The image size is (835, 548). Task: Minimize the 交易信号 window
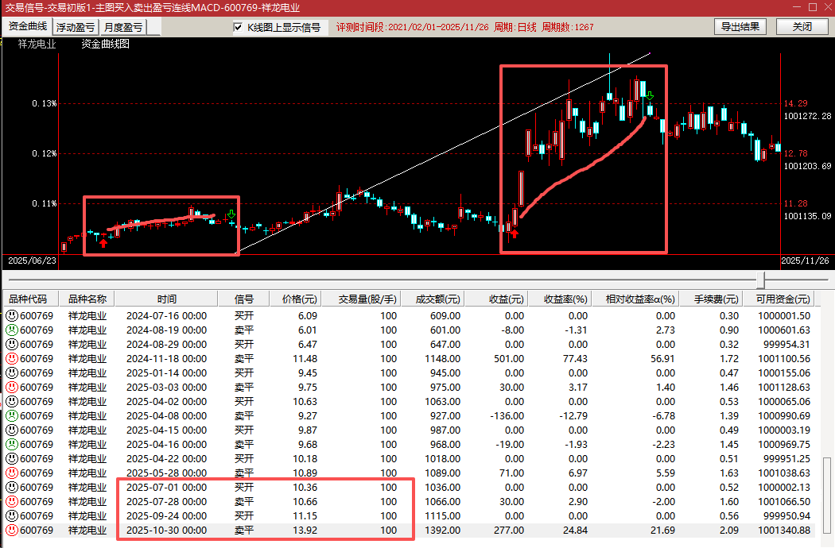[797, 7]
